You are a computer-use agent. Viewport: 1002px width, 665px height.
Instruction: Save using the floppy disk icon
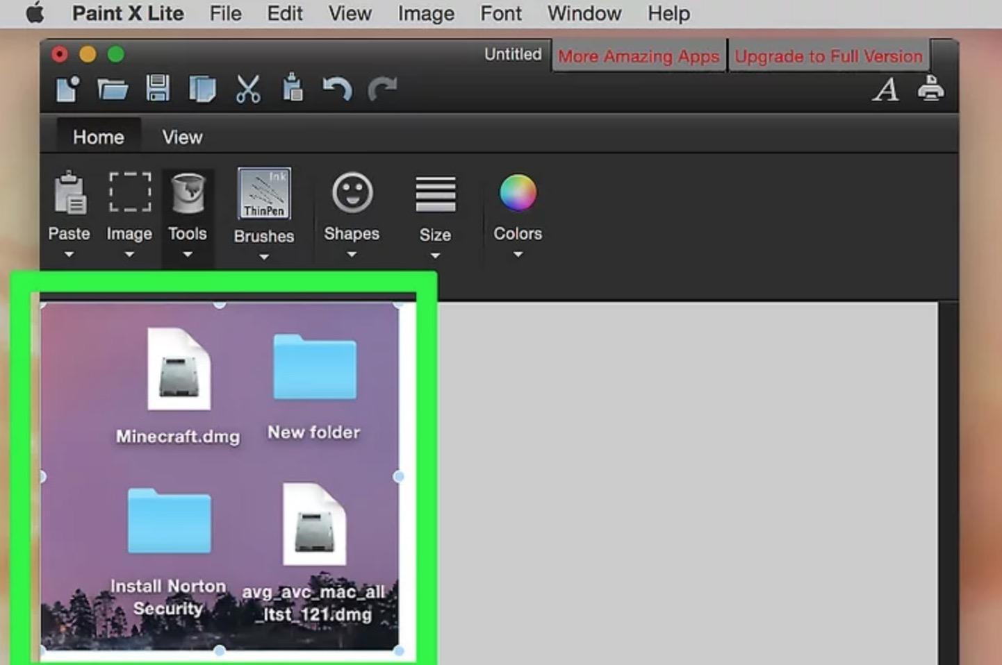pyautogui.click(x=158, y=89)
